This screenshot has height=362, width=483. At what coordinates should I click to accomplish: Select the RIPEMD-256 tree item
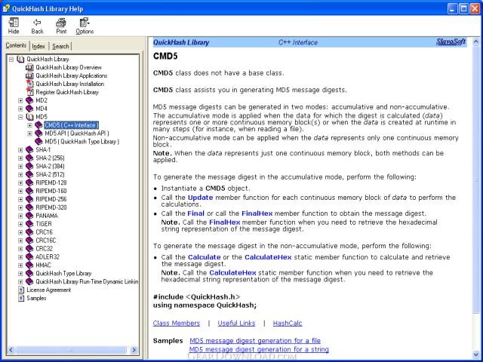pos(51,199)
